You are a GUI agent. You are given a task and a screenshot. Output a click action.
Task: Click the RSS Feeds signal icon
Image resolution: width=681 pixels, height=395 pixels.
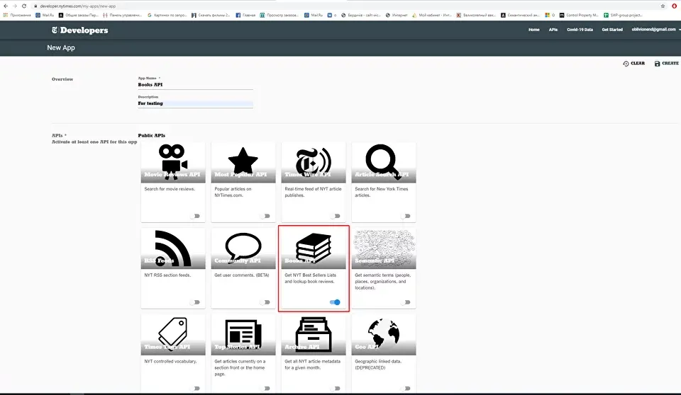(x=173, y=248)
